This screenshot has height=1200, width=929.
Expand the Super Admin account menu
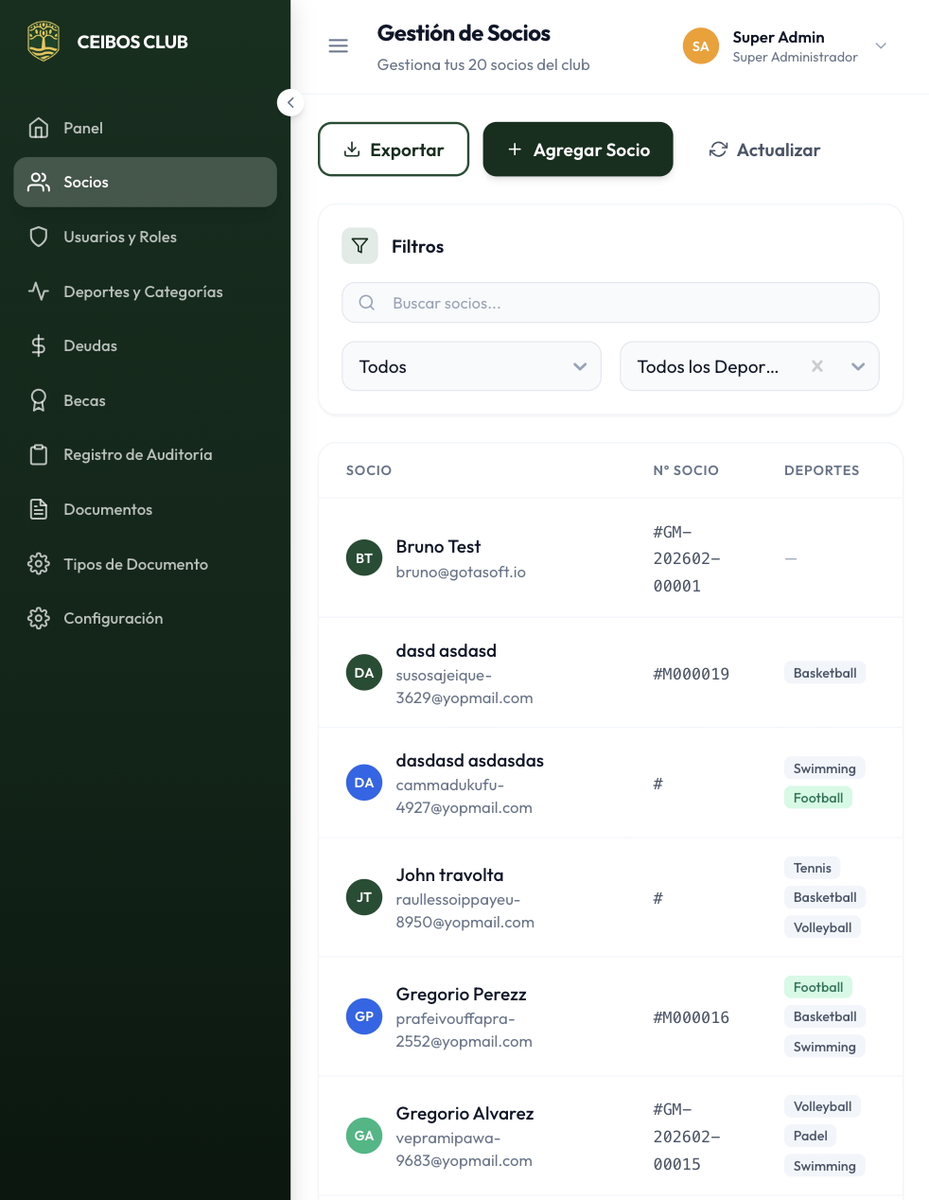click(881, 46)
